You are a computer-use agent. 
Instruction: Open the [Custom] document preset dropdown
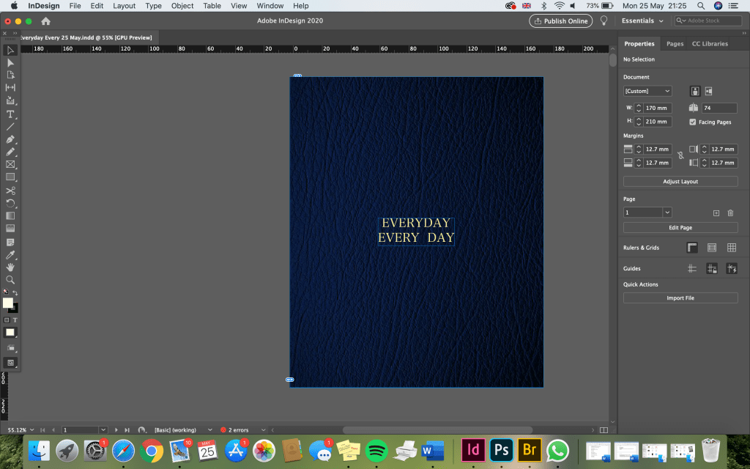pyautogui.click(x=647, y=91)
